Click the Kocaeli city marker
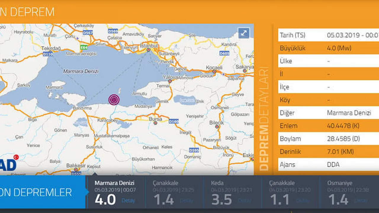The width and height of the screenshot is (379, 213). click(214, 72)
